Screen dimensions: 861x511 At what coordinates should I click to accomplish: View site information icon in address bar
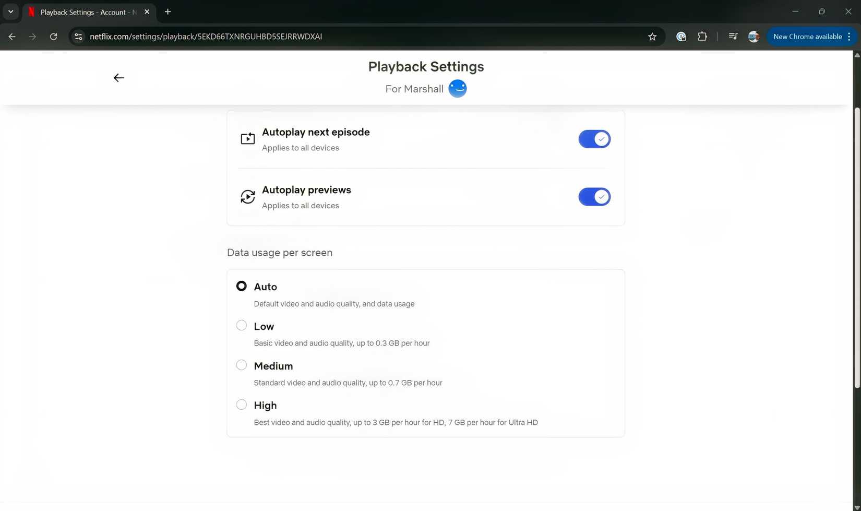79,37
